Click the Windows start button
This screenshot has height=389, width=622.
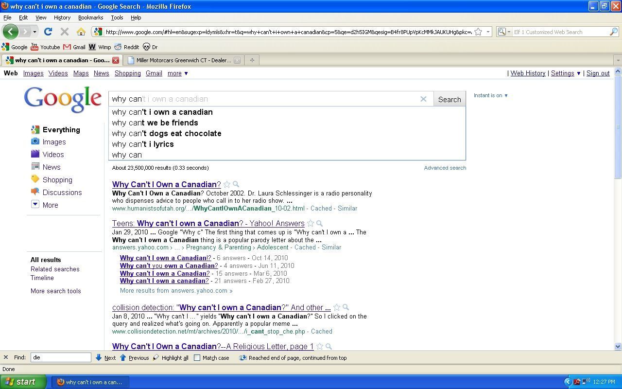(23, 382)
